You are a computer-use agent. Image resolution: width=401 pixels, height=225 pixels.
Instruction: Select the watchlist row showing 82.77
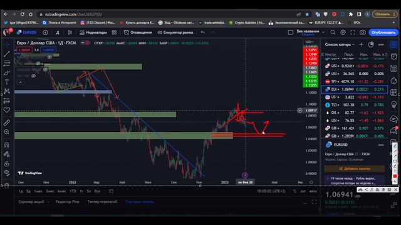tap(355, 112)
